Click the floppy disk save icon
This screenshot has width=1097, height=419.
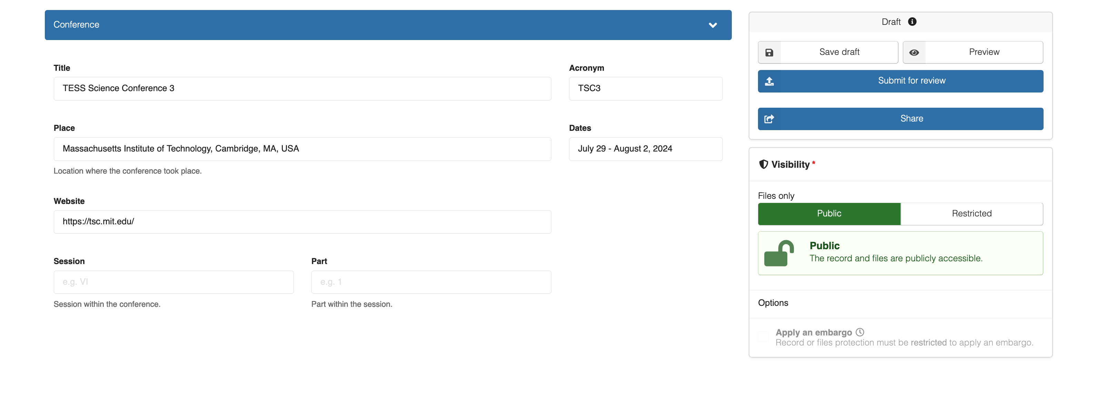769,52
